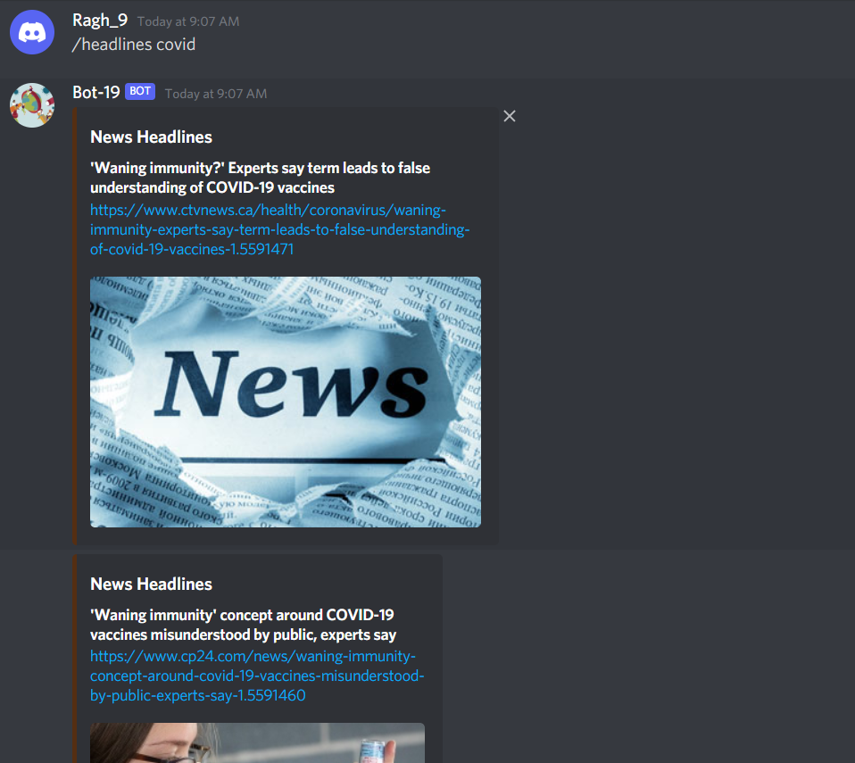Open the cp24.com waning immunity link
Image resolution: width=855 pixels, height=763 pixels.
pyautogui.click(x=257, y=676)
